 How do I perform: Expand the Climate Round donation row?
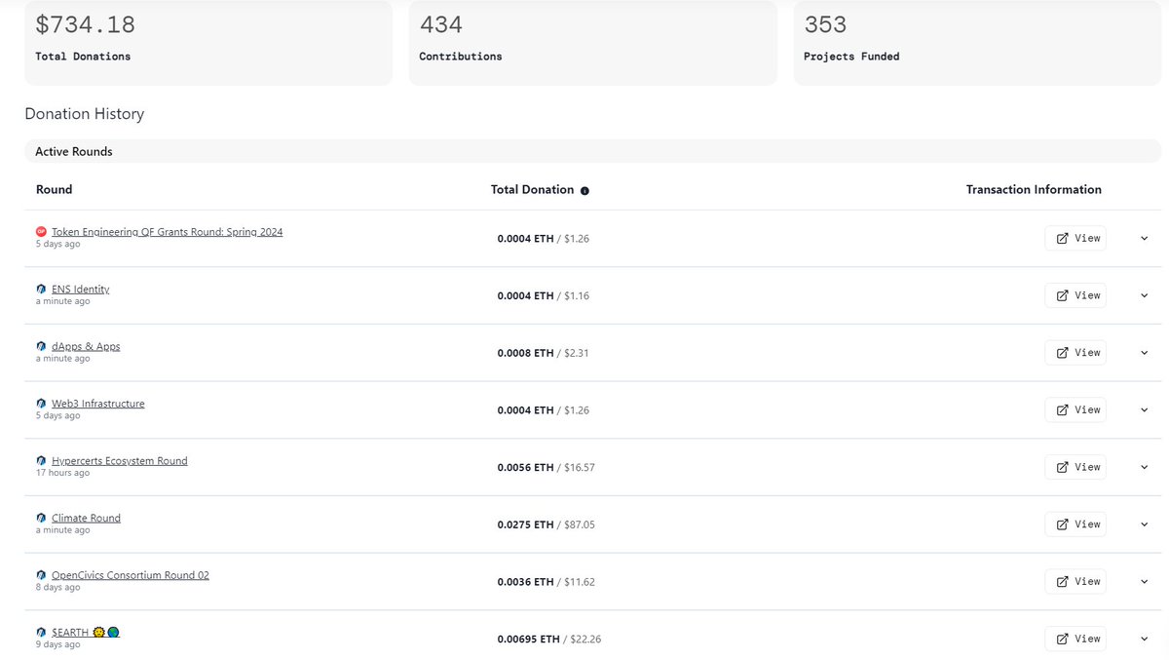coord(1144,524)
